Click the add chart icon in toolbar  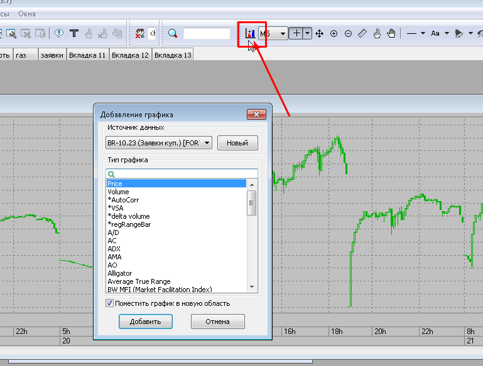[x=250, y=33]
